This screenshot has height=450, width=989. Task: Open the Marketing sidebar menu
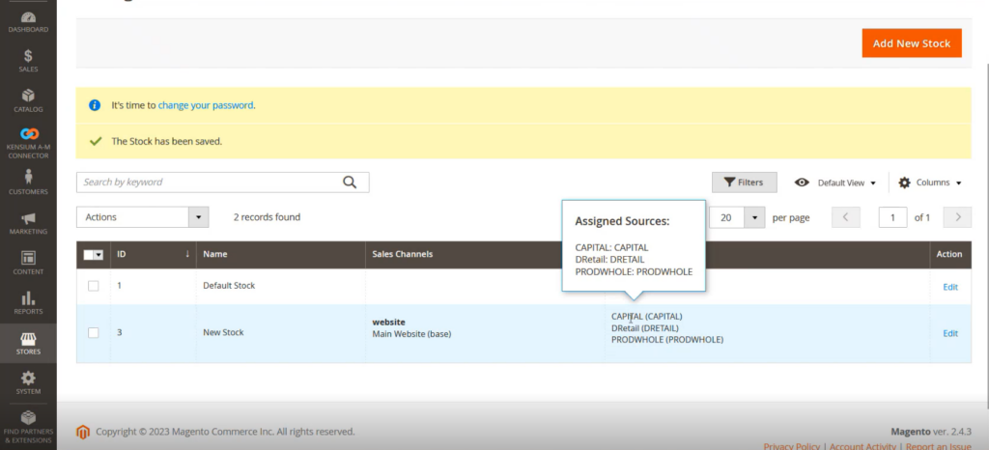[28, 223]
